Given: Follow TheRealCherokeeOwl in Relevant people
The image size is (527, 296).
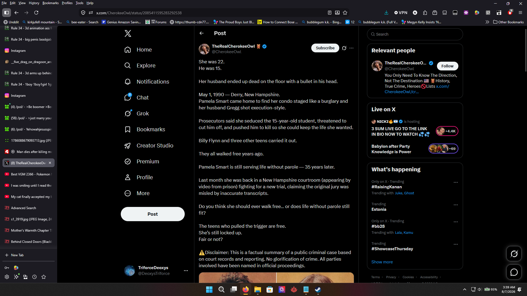Looking at the screenshot, I should (447, 66).
